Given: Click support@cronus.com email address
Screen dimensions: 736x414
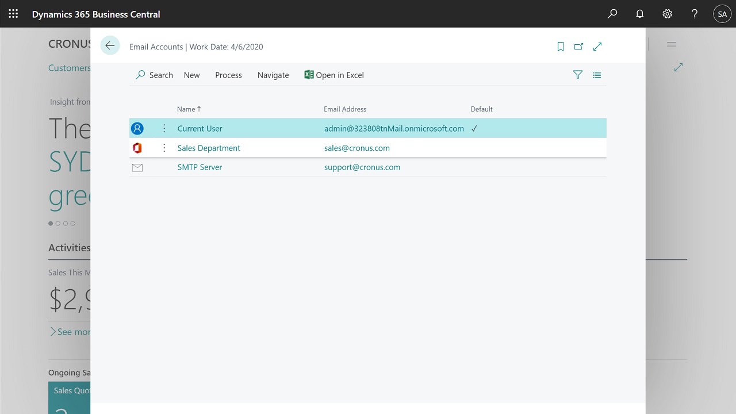Looking at the screenshot, I should click(x=362, y=167).
